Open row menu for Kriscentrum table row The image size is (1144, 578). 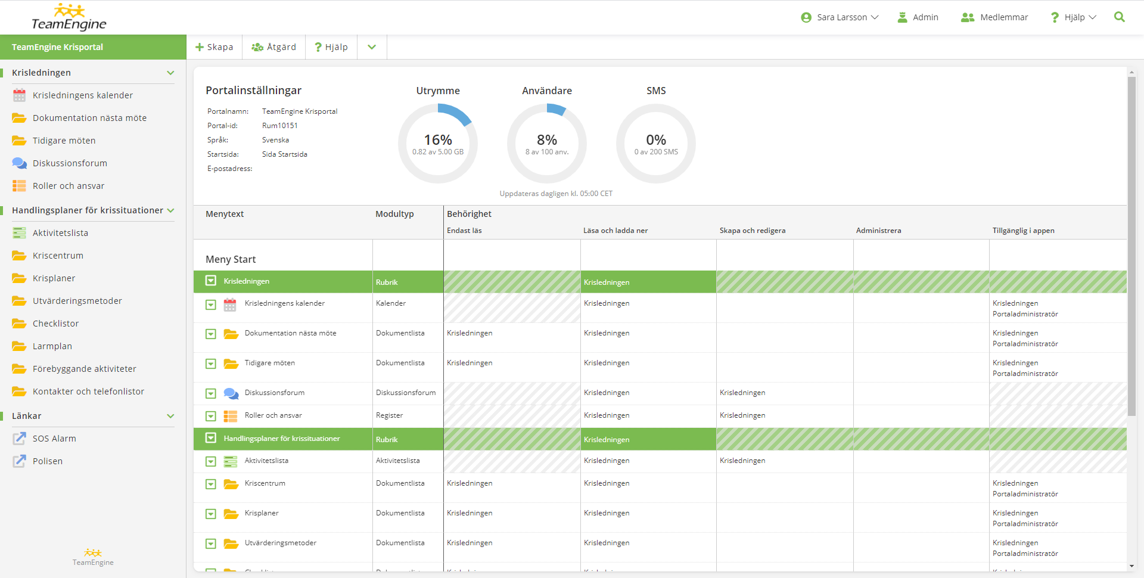pos(210,484)
